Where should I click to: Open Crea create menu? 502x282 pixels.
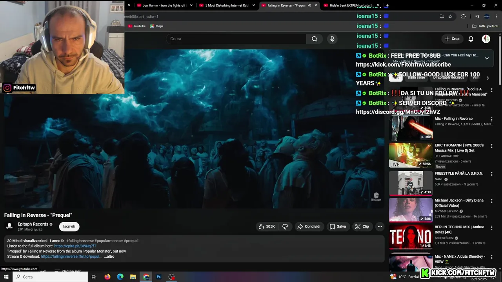coord(452,39)
